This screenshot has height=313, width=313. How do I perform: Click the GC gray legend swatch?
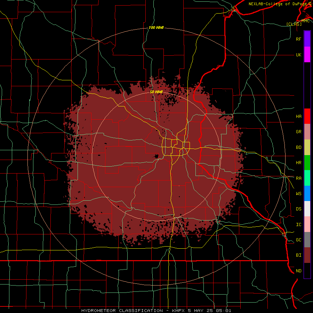pos(307,240)
